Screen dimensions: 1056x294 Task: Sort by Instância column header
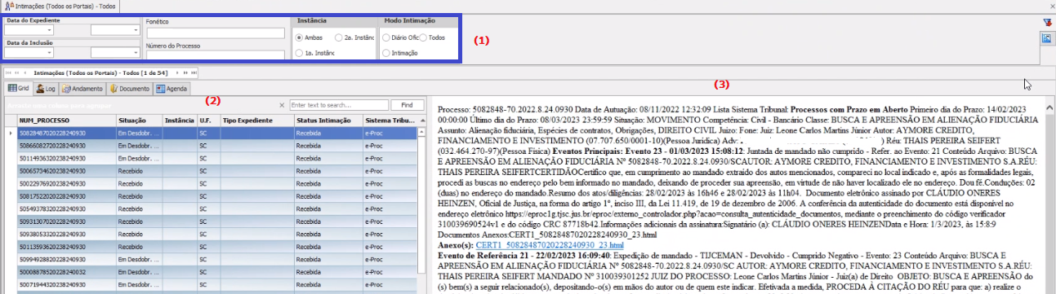(179, 120)
